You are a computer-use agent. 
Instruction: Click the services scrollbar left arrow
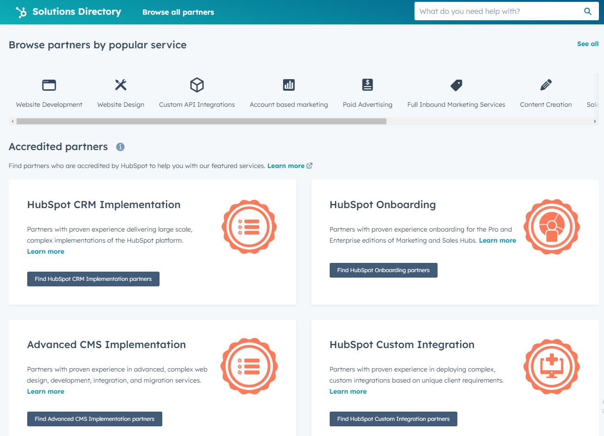(12, 122)
